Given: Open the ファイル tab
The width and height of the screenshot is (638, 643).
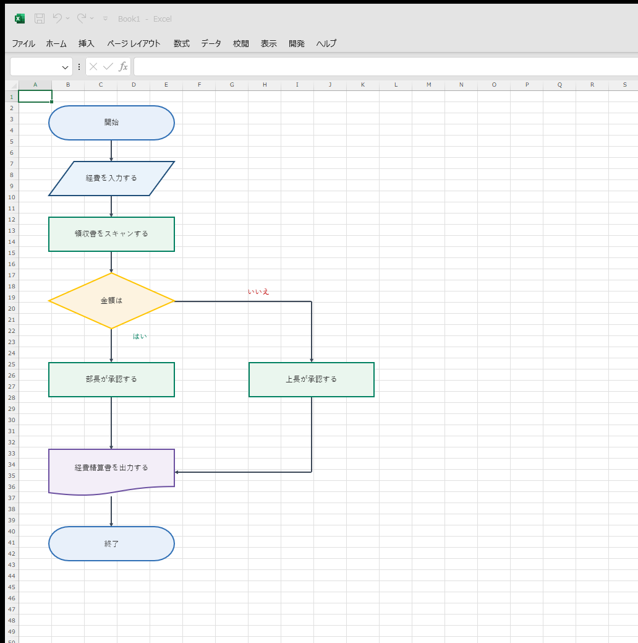Looking at the screenshot, I should 23,43.
